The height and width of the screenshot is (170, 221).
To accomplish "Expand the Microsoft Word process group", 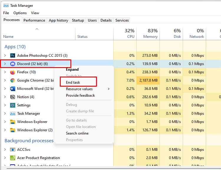I will (x=5, y=89).
